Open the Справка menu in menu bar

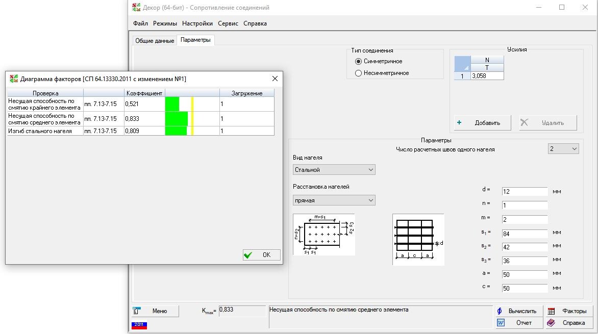coord(255,23)
